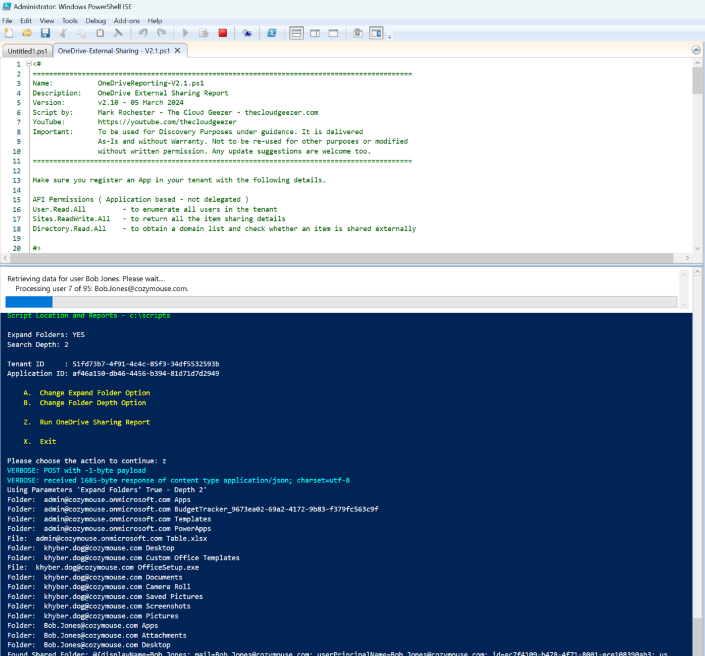Show script pane maximized icon
Viewport: 705px width, 656px height.
[x=333, y=33]
